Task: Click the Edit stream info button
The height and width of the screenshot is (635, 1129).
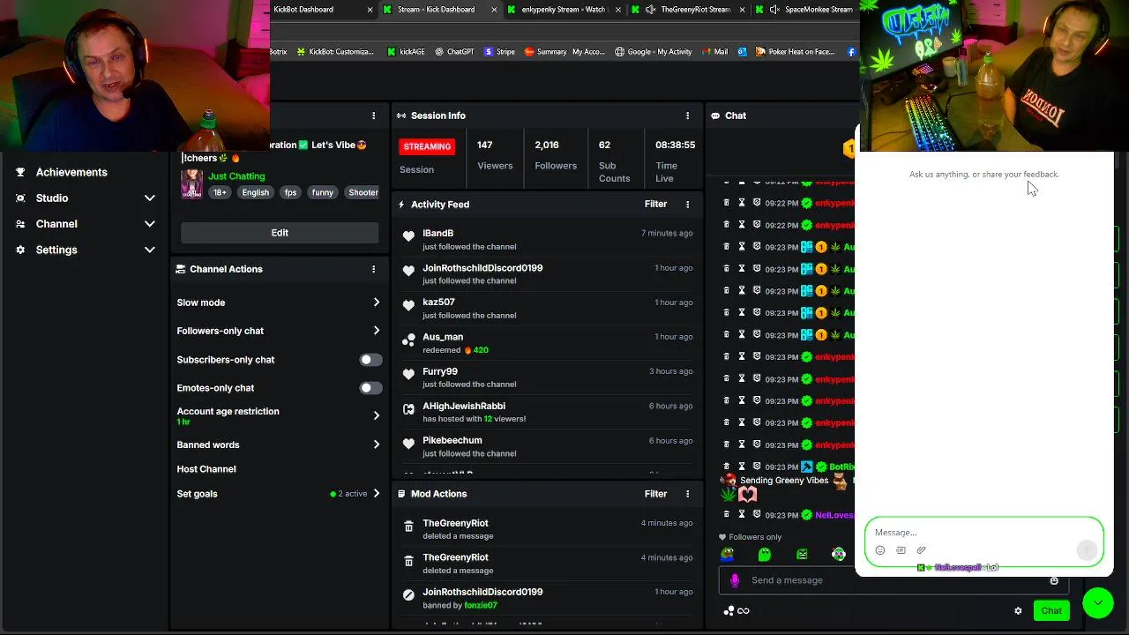Action: click(280, 233)
